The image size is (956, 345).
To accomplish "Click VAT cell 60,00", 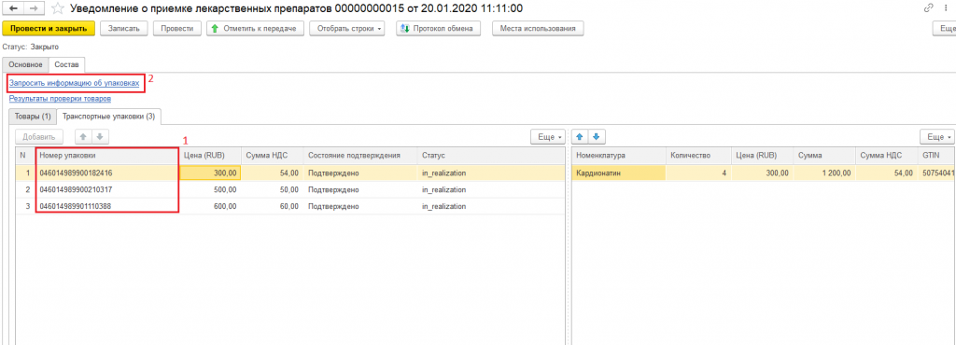I will [x=272, y=206].
